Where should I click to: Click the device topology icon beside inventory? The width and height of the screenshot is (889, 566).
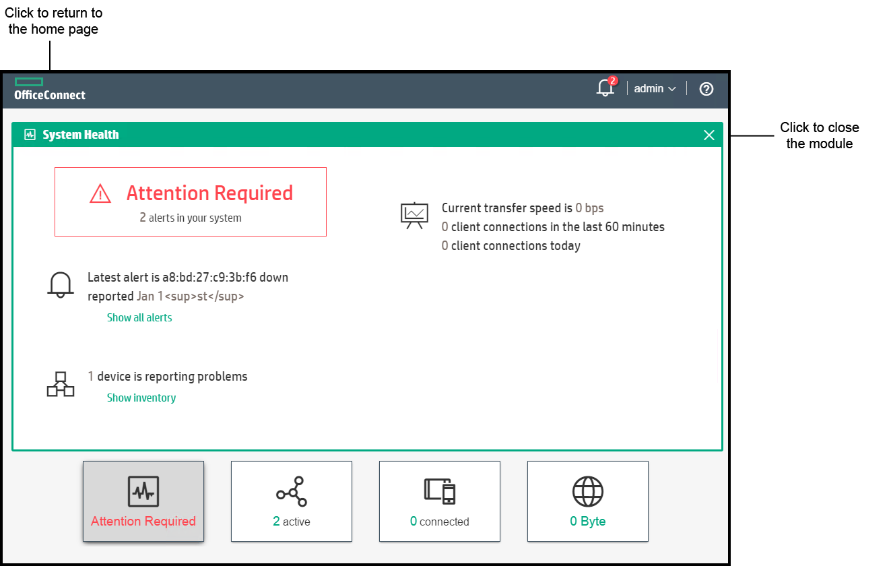60,384
